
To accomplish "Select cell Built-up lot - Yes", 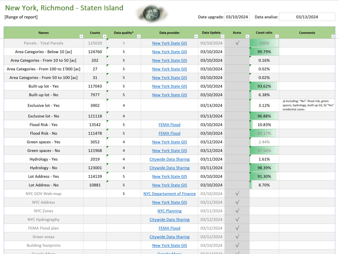I will pyautogui.click(x=43, y=86).
